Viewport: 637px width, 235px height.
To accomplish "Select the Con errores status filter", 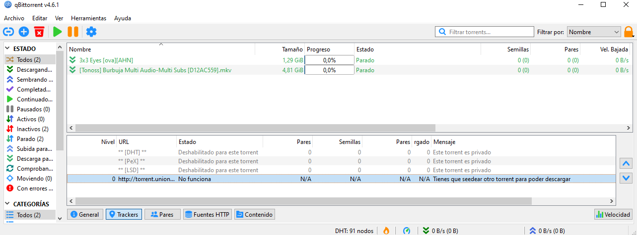I will [29, 188].
